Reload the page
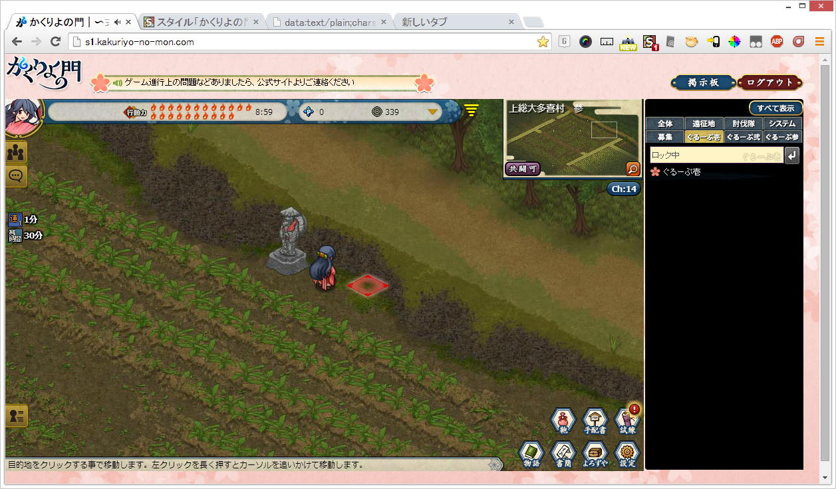 56,41
